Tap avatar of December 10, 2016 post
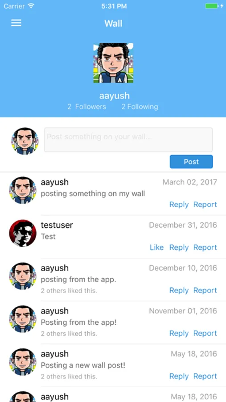Image resolution: width=226 pixels, height=402 pixels. [23, 276]
